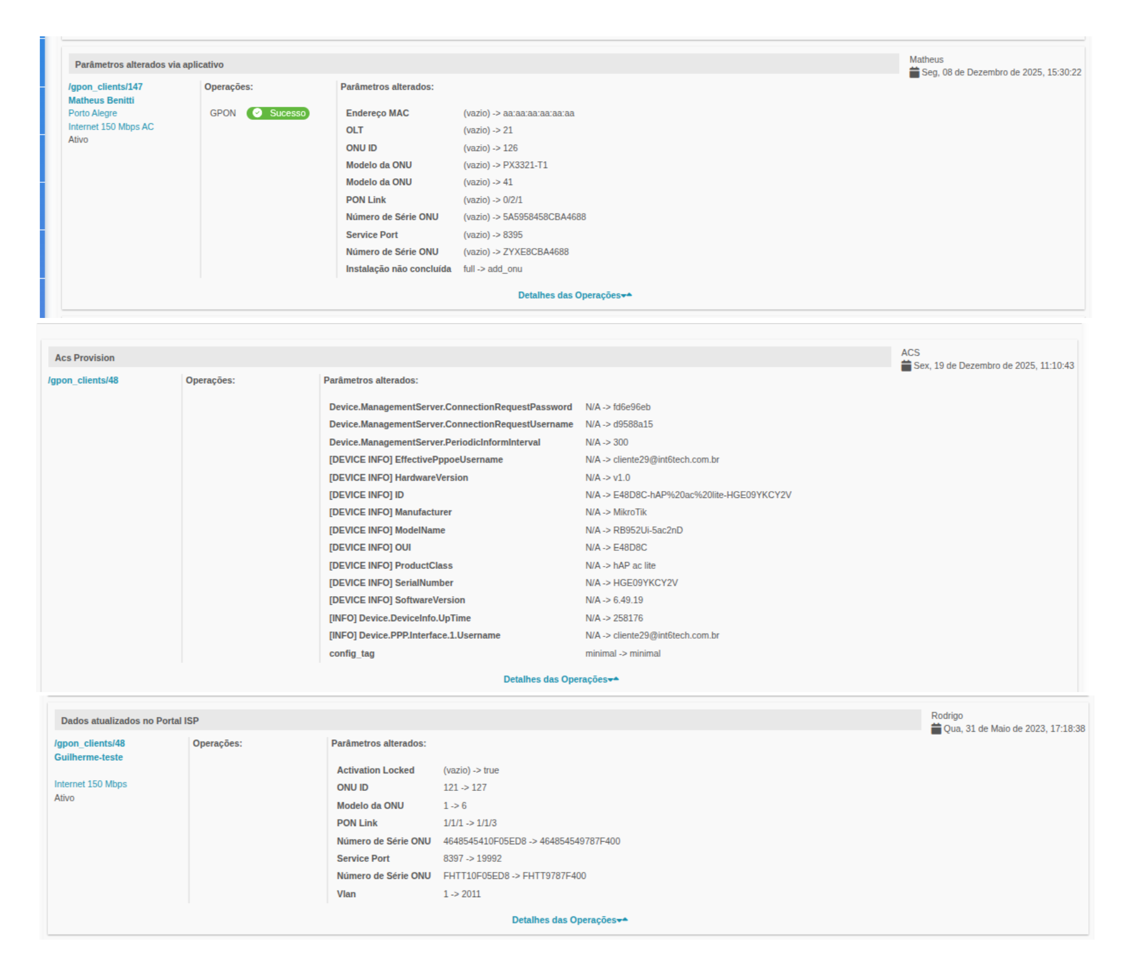This screenshot has width=1132, height=976.
Task: Expand Detalhes das Operações in first card
Action: (x=574, y=295)
